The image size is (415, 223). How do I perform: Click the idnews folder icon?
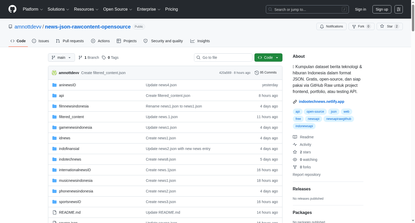54,138
